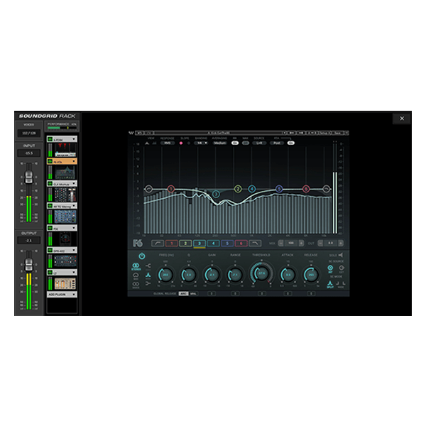Screen dimensions: 426x426
Task: Select Wide sidechain mode icon
Action: pos(341,283)
